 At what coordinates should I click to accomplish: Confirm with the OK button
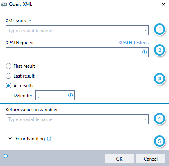tap(119, 159)
